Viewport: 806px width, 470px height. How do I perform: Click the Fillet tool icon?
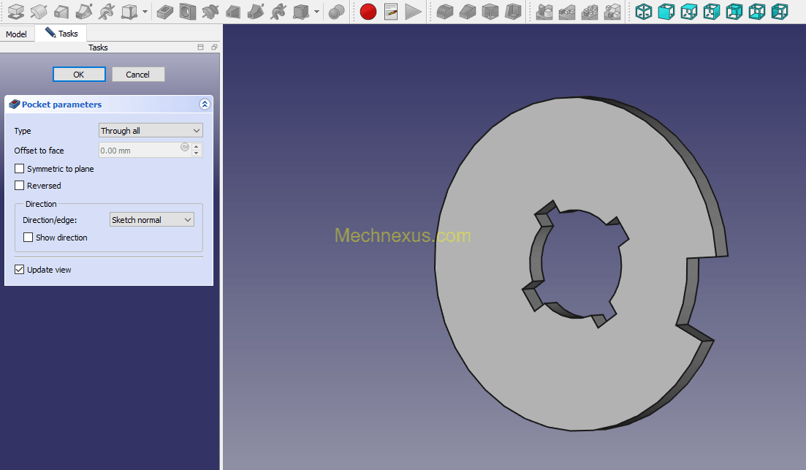click(444, 12)
